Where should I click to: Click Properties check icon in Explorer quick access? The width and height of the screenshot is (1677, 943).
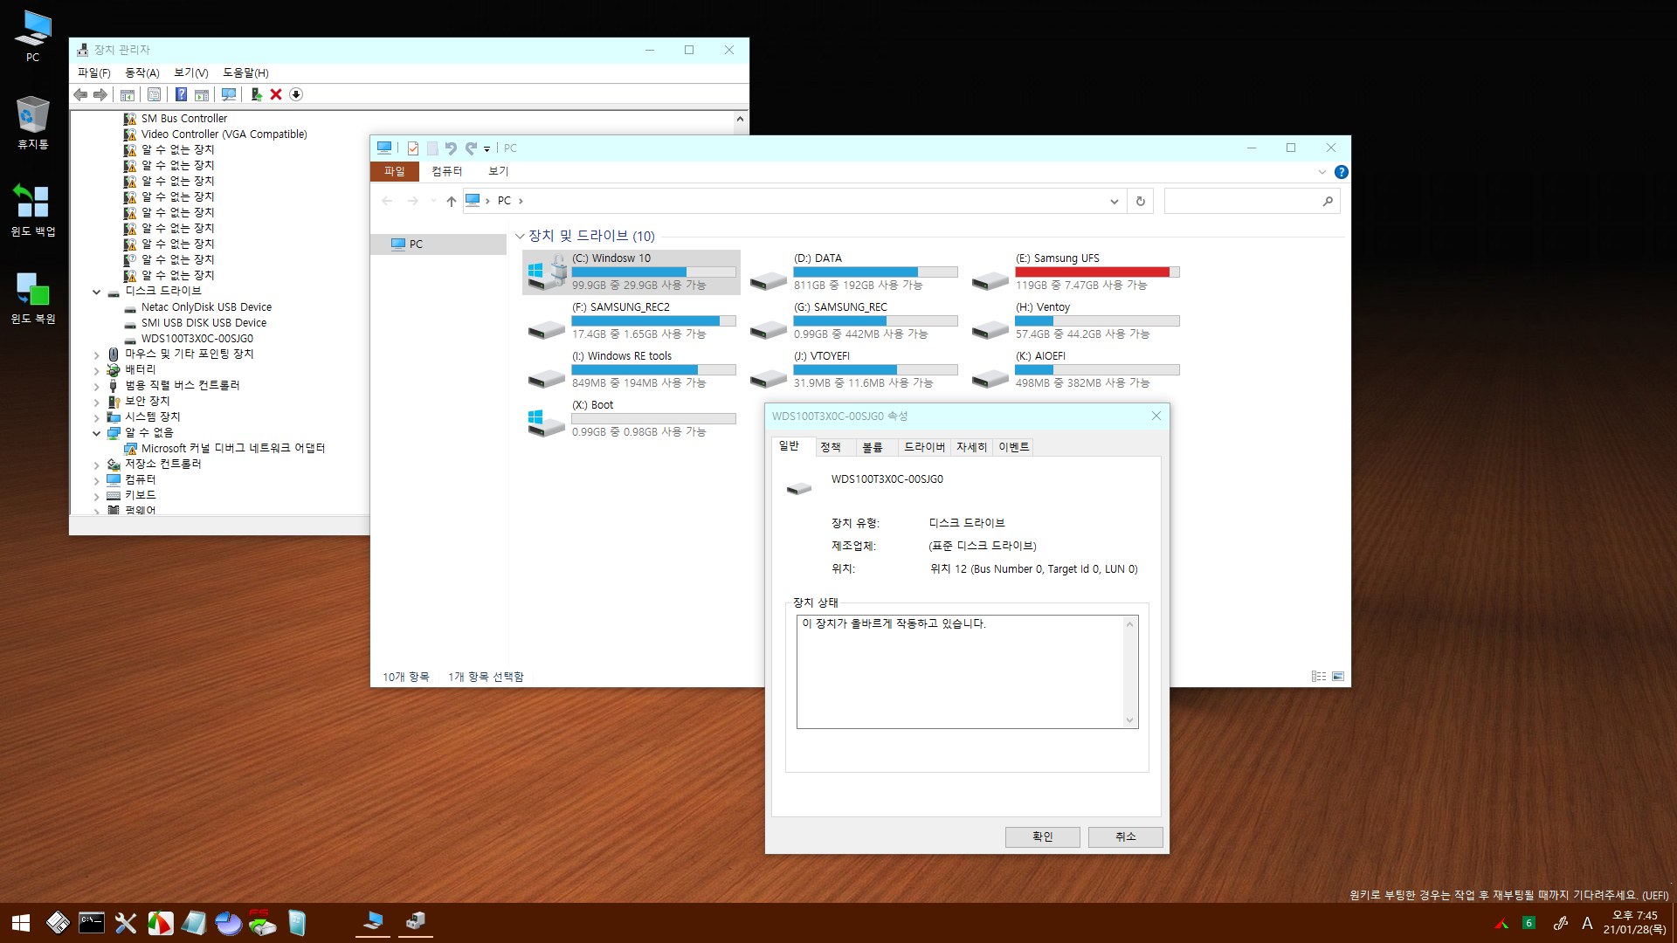pos(413,148)
